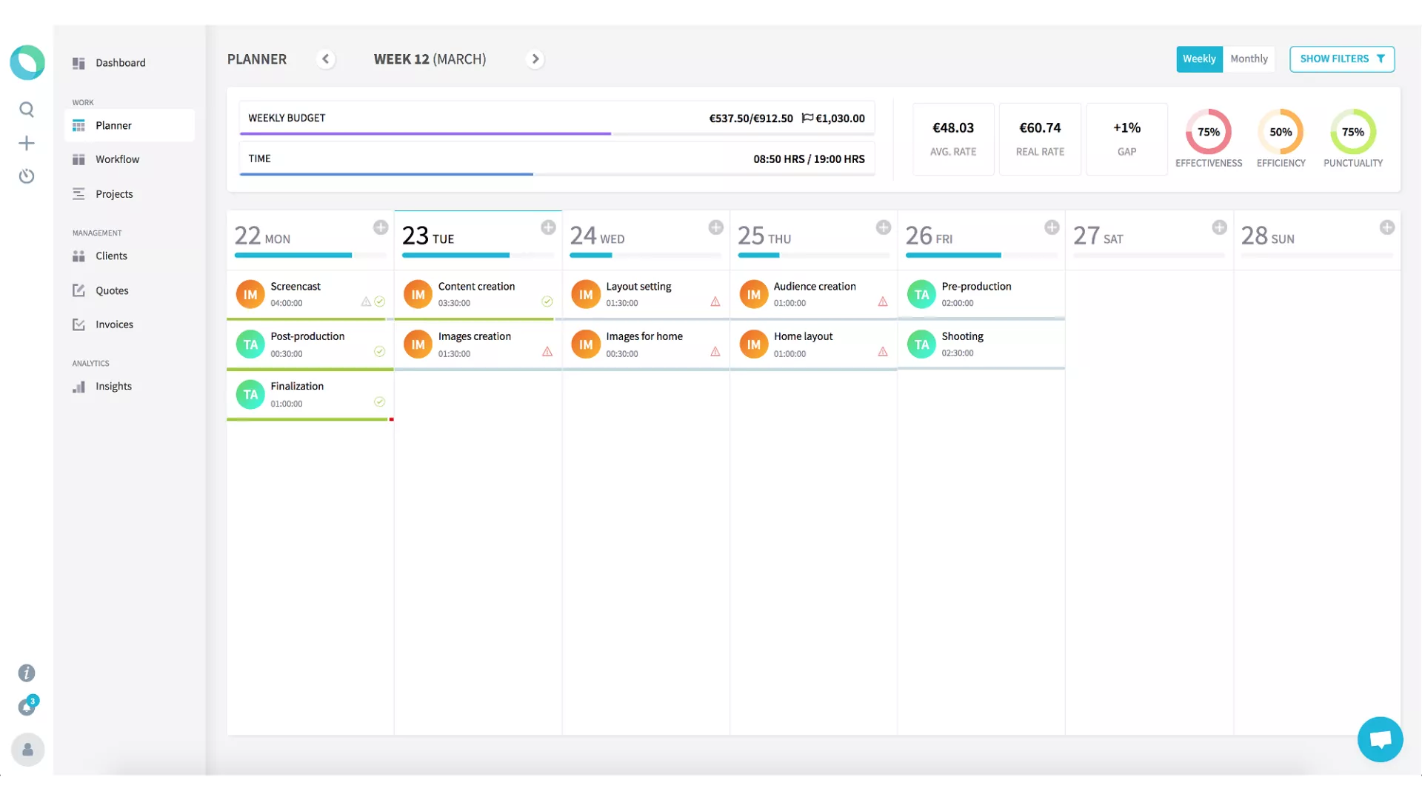The image size is (1422, 800).
Task: Open Invoices in the management menu
Action: (114, 324)
